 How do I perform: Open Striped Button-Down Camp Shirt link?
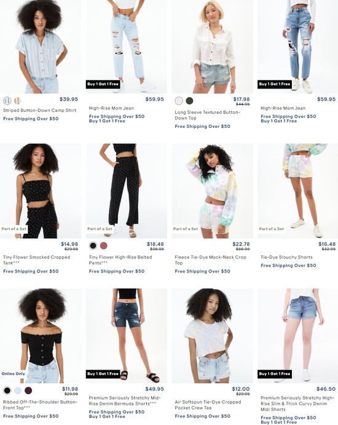pyautogui.click(x=39, y=110)
